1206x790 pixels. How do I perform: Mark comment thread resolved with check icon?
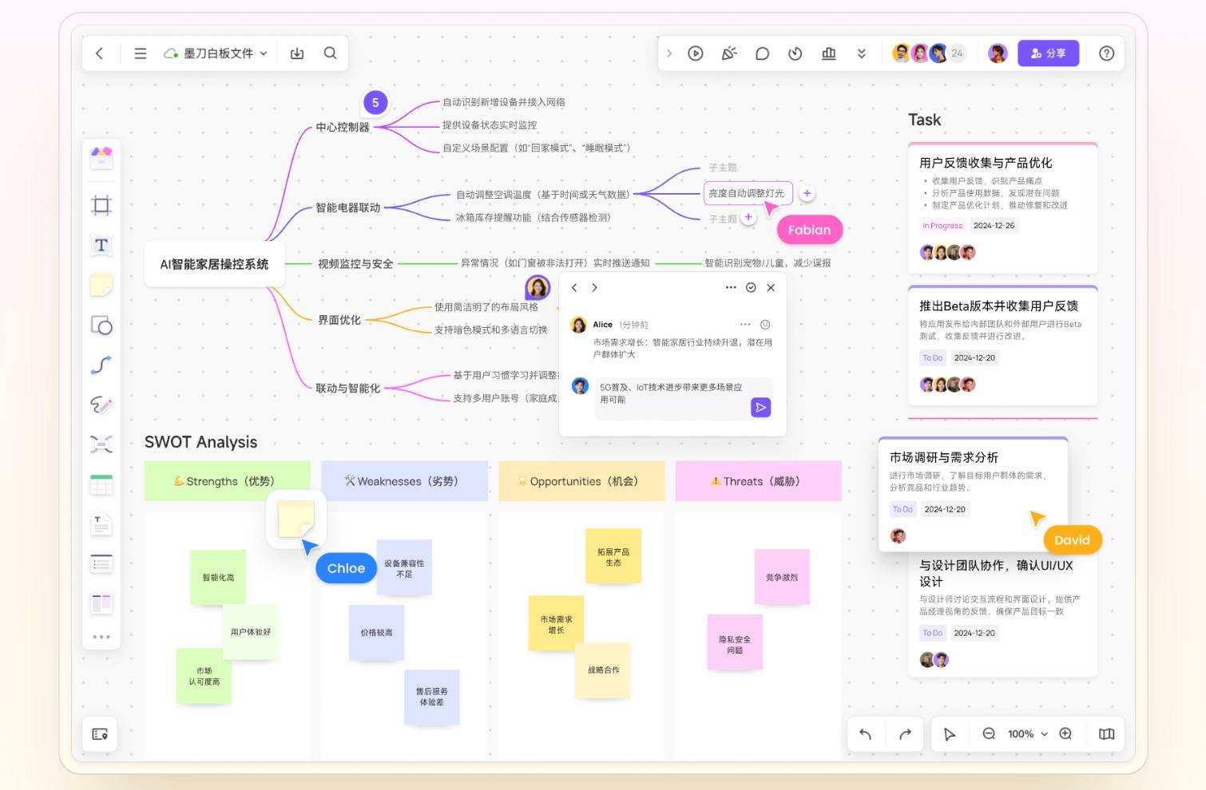point(751,288)
